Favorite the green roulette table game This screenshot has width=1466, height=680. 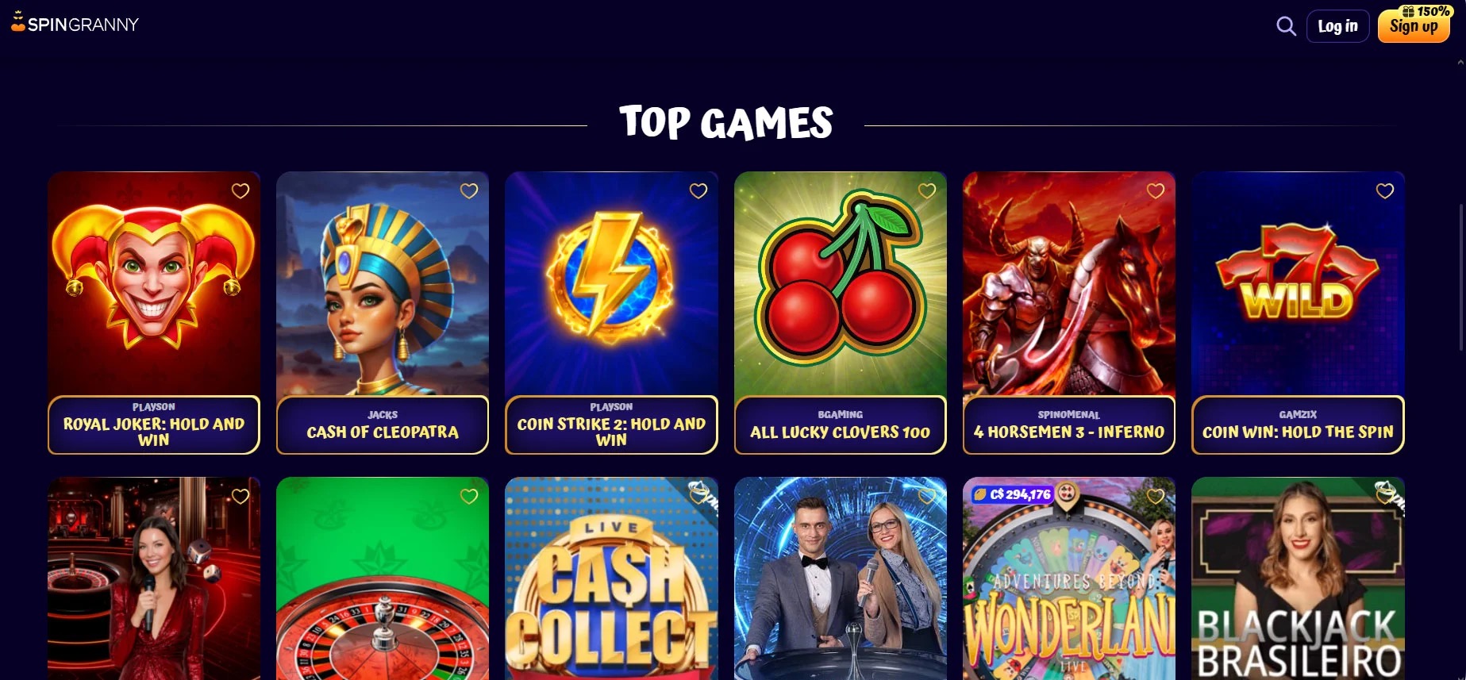469,496
